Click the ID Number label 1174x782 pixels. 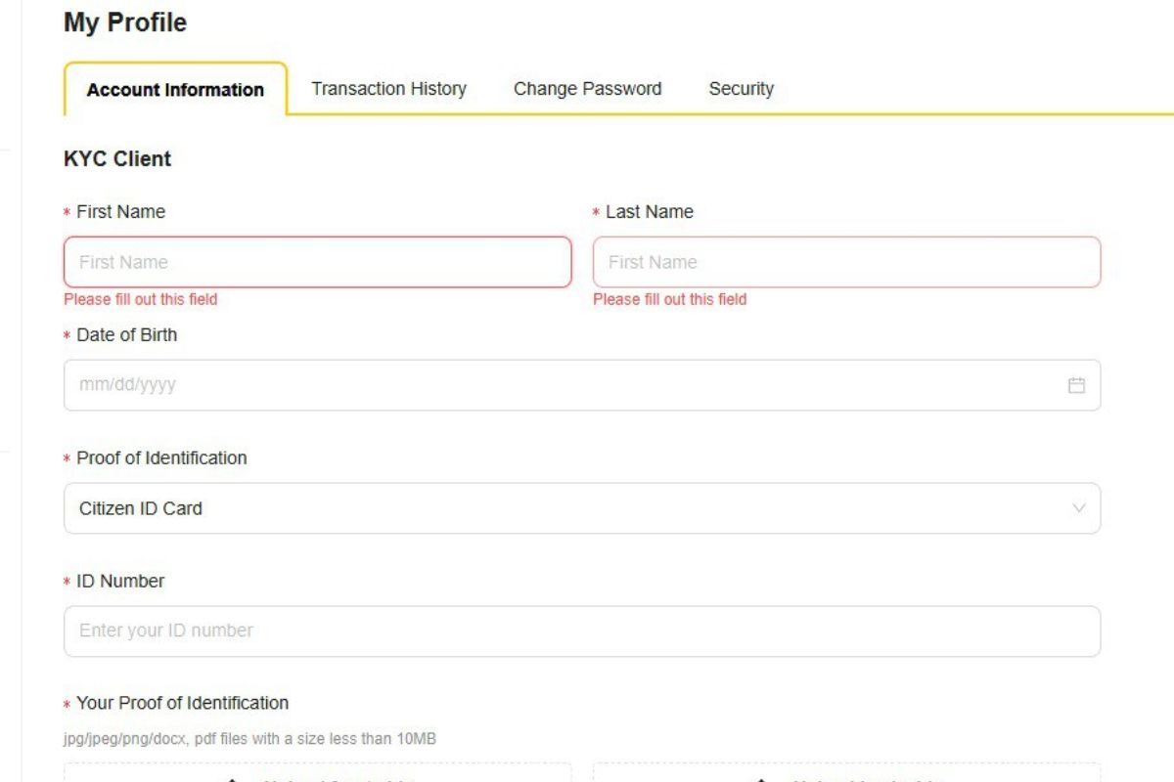pyautogui.click(x=120, y=581)
